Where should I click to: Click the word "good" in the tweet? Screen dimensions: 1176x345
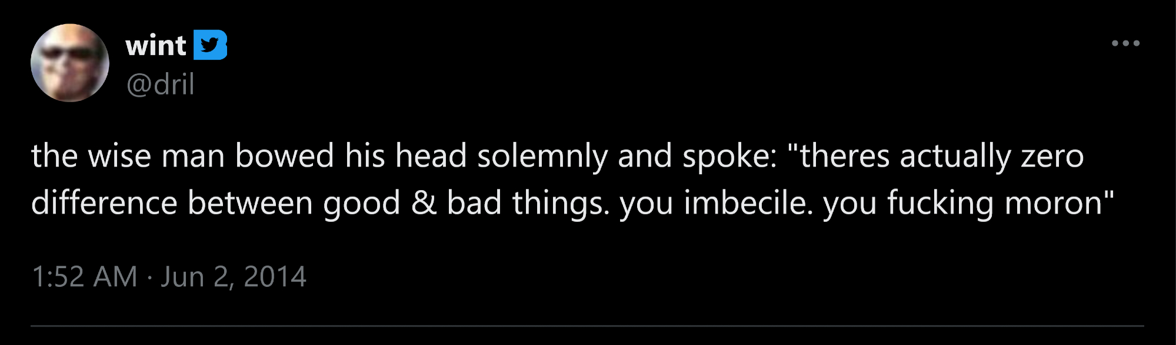point(361,203)
